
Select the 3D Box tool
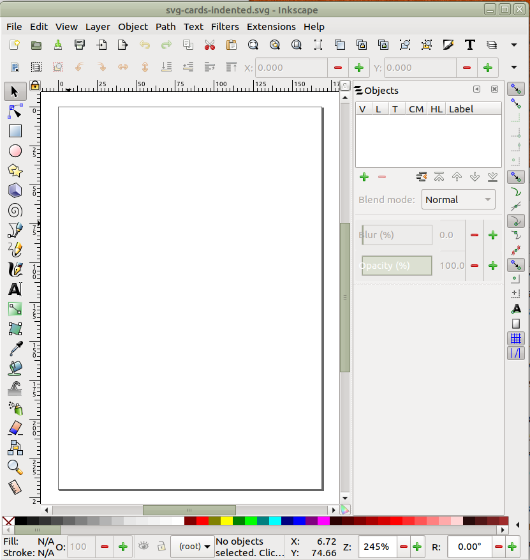point(15,190)
